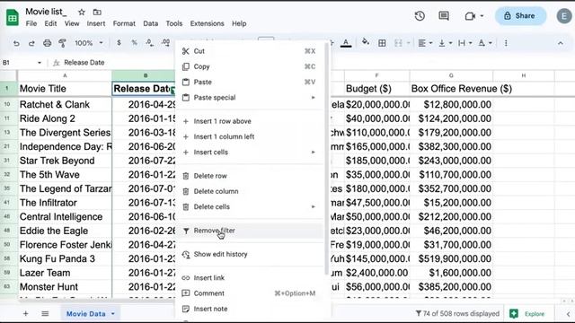Choose Insert 1 row above

[250, 121]
